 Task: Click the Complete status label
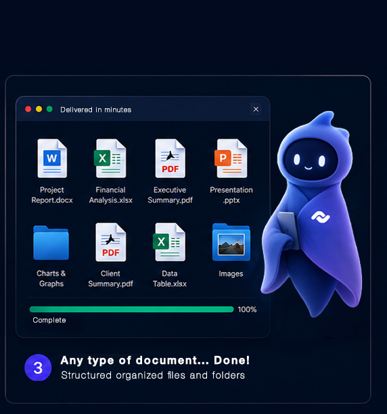click(49, 320)
